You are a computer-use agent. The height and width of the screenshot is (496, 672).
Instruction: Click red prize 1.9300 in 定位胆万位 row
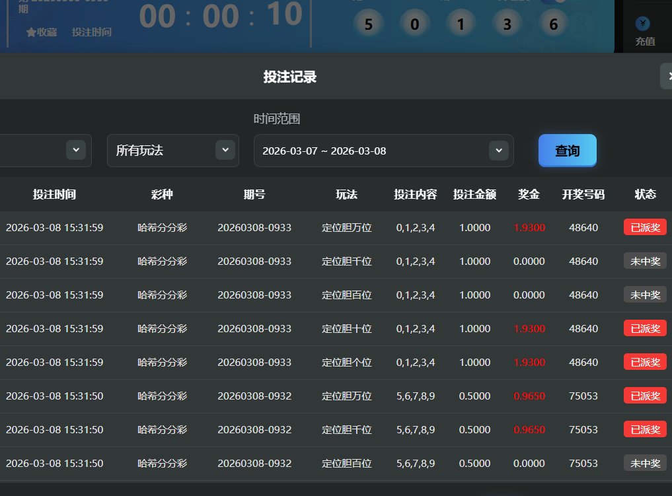529,228
